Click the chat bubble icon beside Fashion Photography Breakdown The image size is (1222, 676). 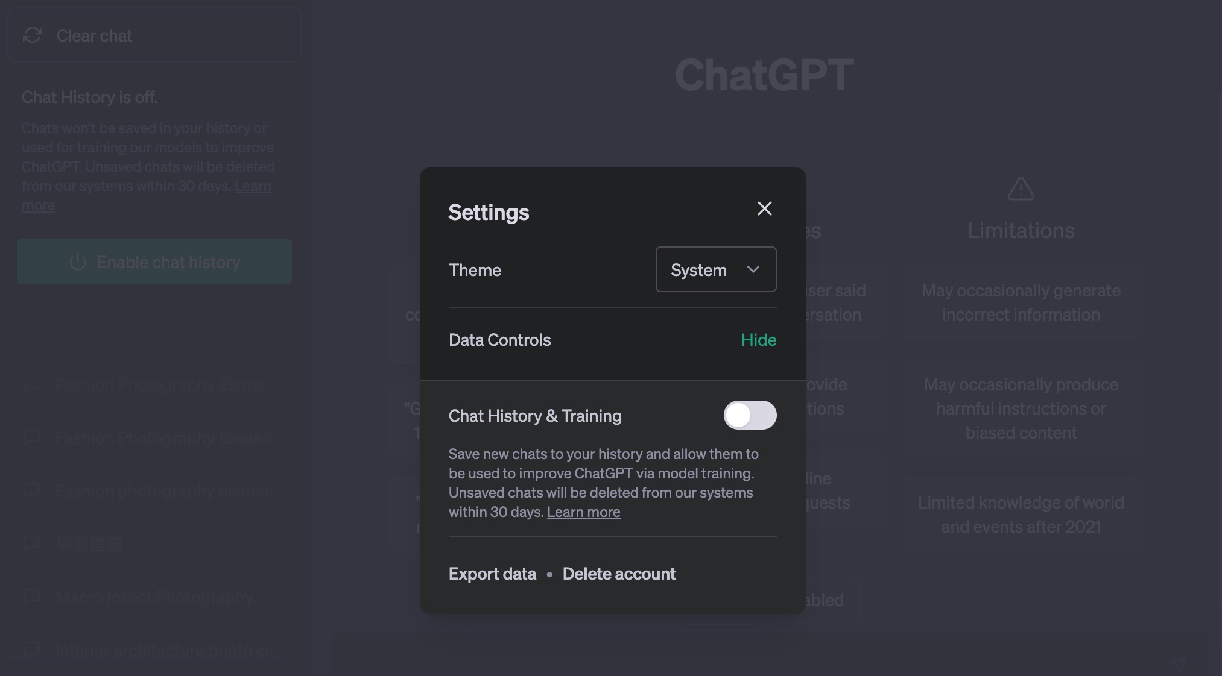(31, 437)
